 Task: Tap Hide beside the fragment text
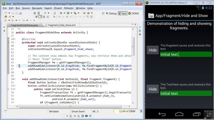pyautogui.click(x=152, y=50)
